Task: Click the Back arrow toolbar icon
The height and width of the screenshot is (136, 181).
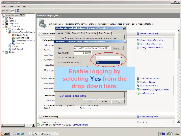Action: [3, 11]
